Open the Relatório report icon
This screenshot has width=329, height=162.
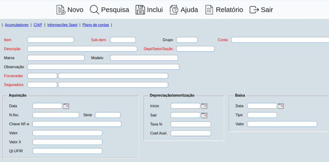pyautogui.click(x=209, y=10)
